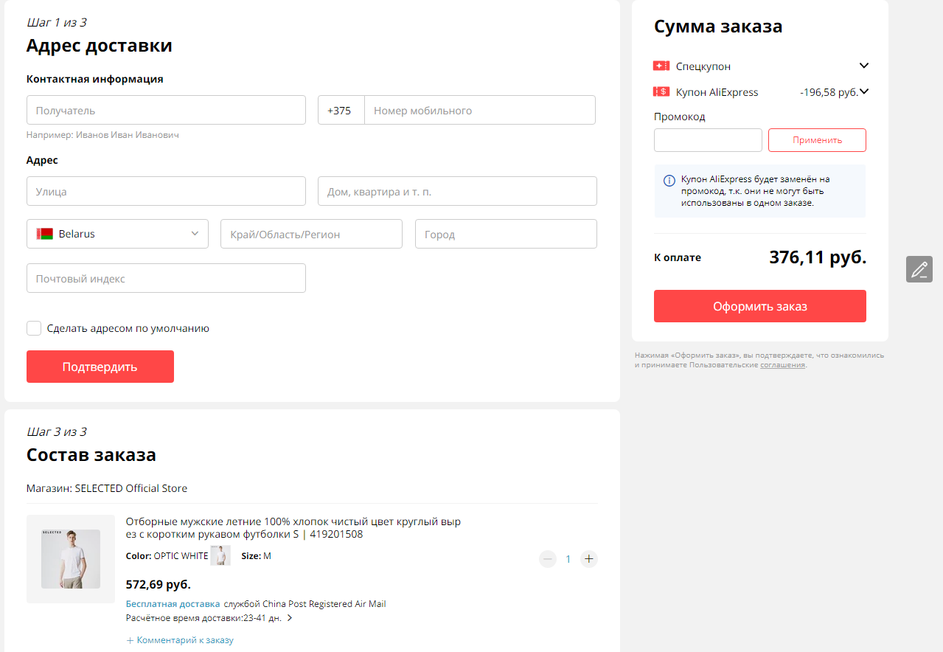Click the info icon in coupon notice
The image size is (943, 652).
669,180
